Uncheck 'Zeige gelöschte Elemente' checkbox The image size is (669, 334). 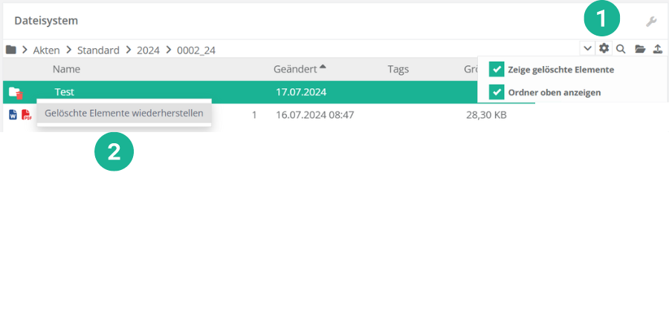click(x=497, y=70)
